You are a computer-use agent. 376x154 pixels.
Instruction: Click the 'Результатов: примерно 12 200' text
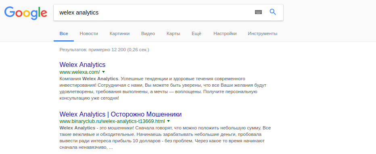click(92, 50)
